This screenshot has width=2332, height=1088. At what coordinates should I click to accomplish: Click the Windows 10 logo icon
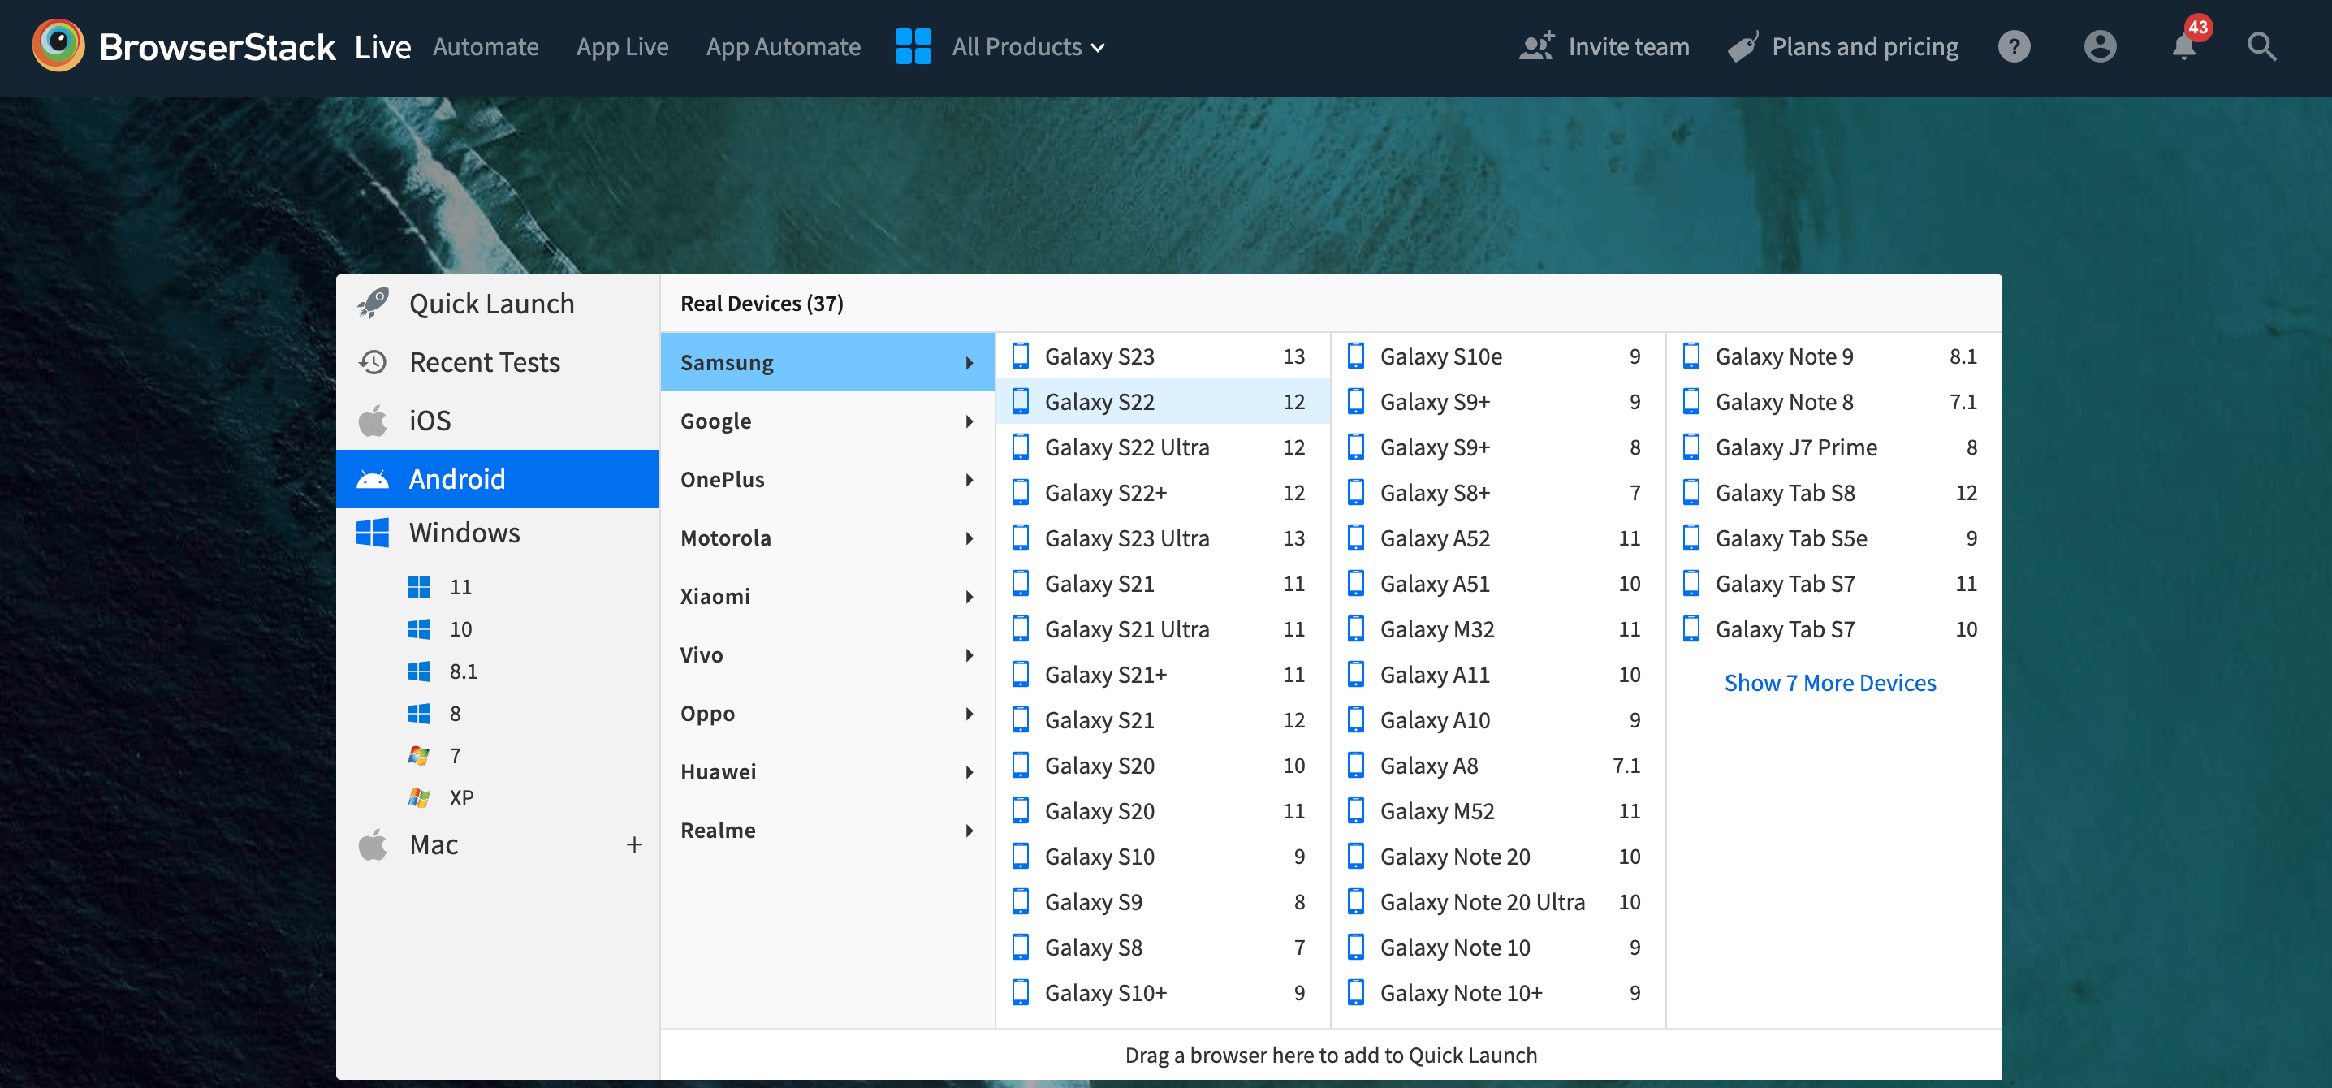coord(419,629)
